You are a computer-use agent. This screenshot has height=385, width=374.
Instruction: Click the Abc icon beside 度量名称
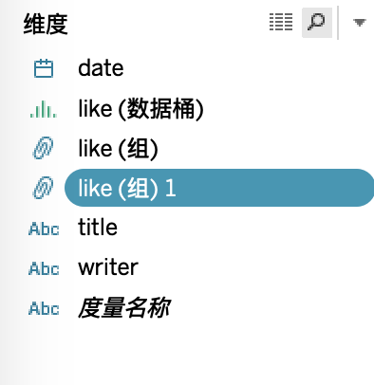click(x=44, y=308)
